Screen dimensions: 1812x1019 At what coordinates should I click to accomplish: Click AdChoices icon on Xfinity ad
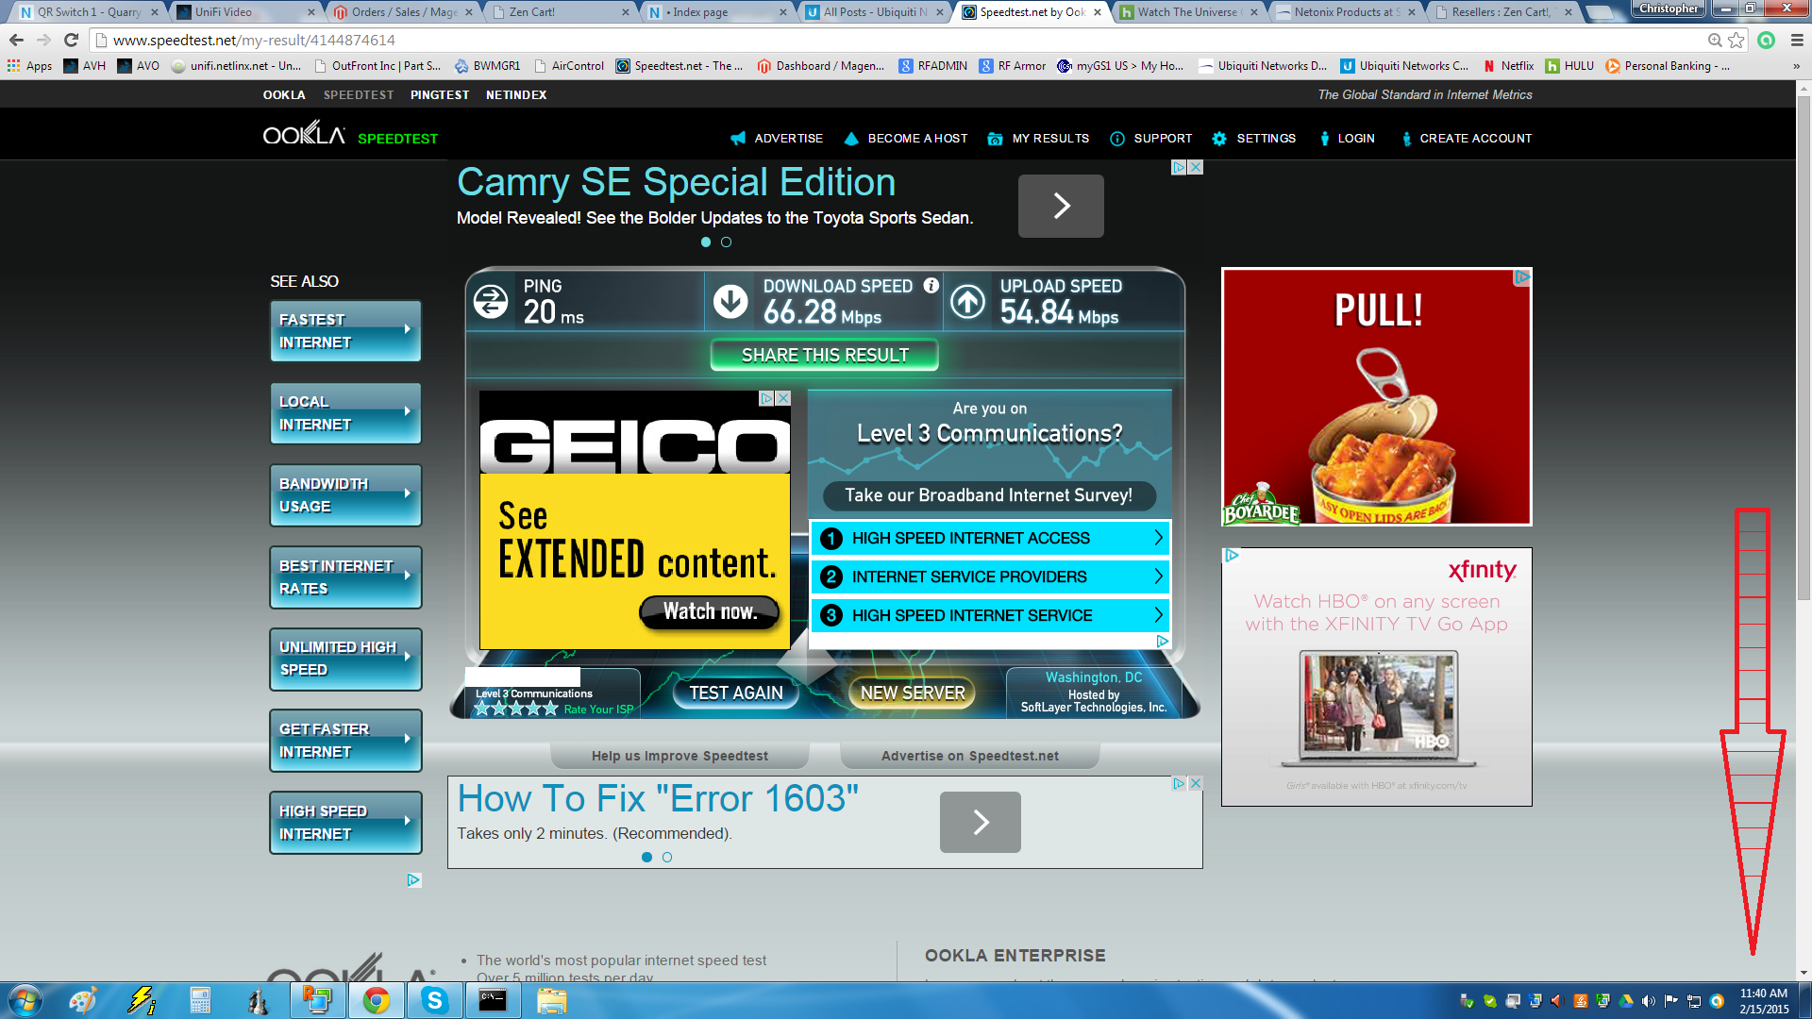pos(1232,555)
